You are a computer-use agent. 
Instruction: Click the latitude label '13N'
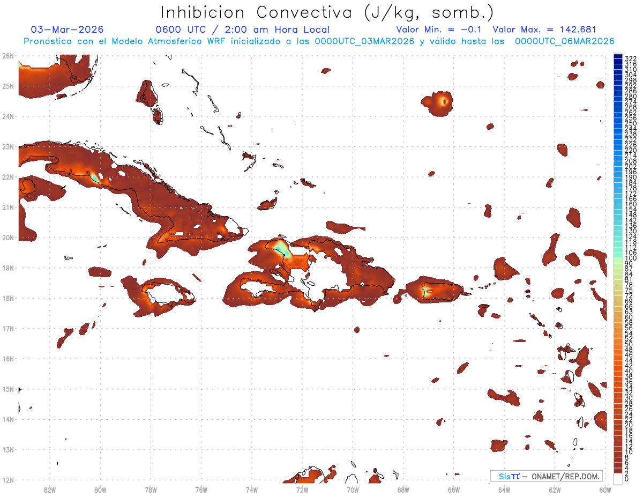[8, 449]
